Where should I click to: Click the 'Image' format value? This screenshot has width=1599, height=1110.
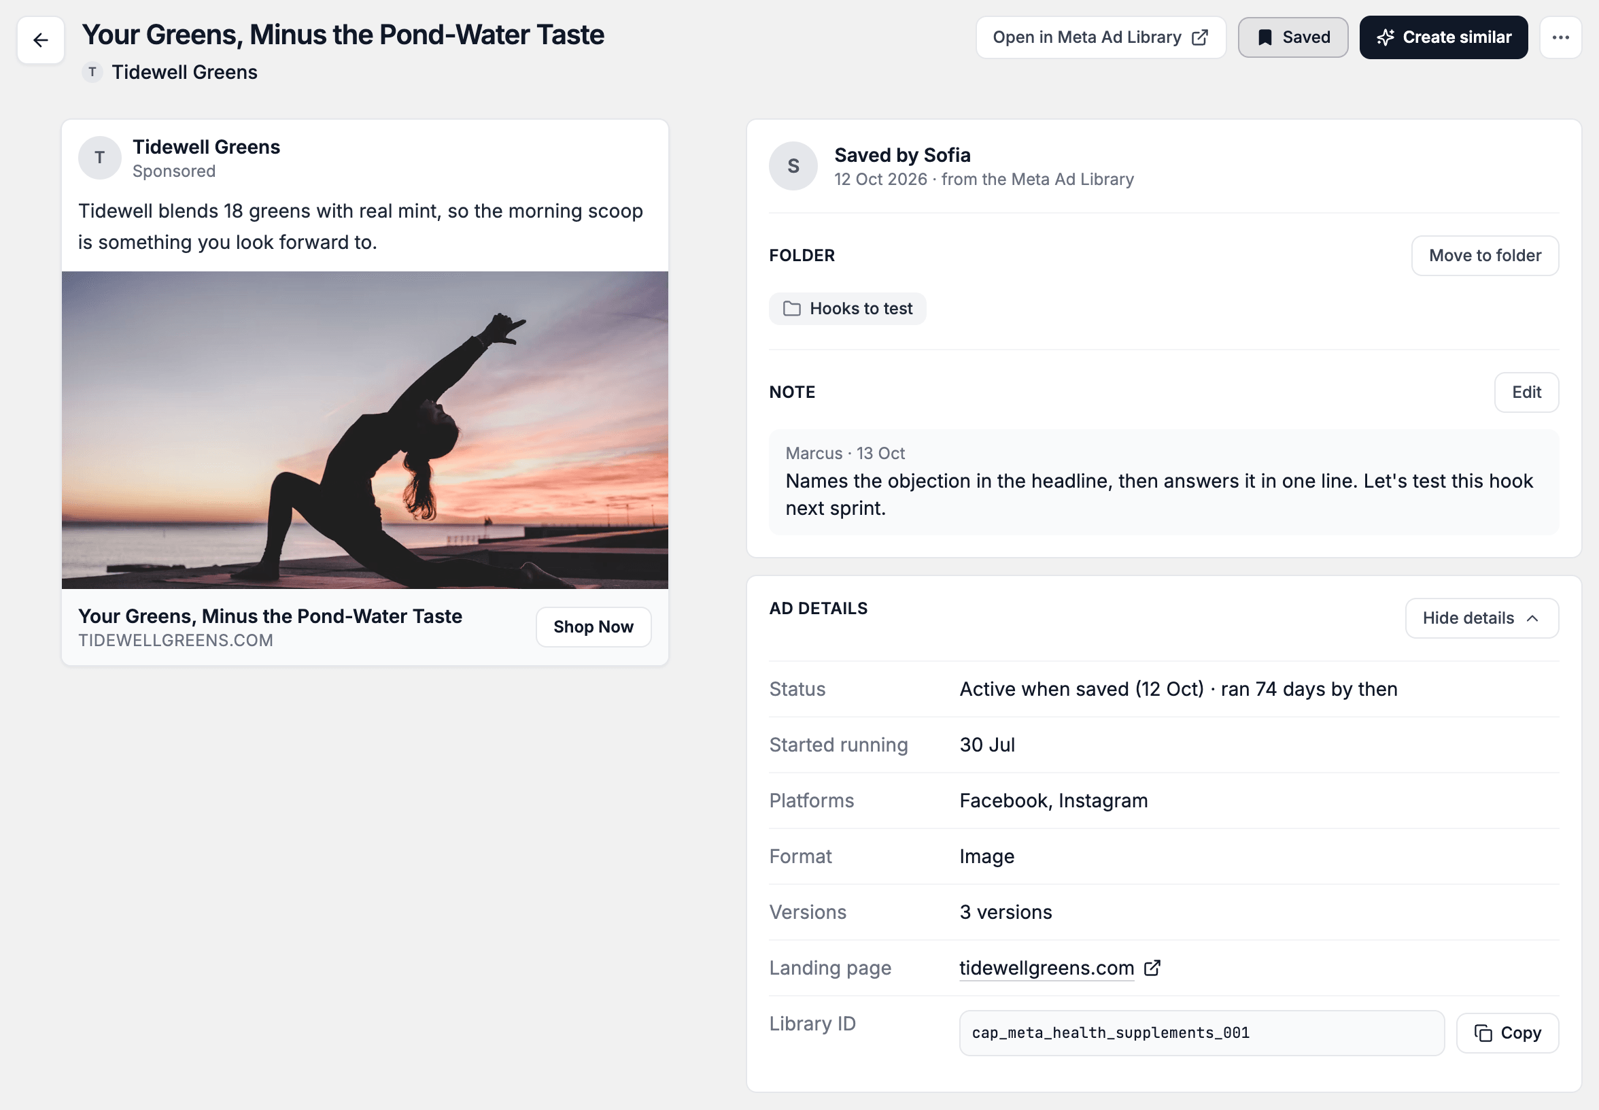[x=986, y=856]
